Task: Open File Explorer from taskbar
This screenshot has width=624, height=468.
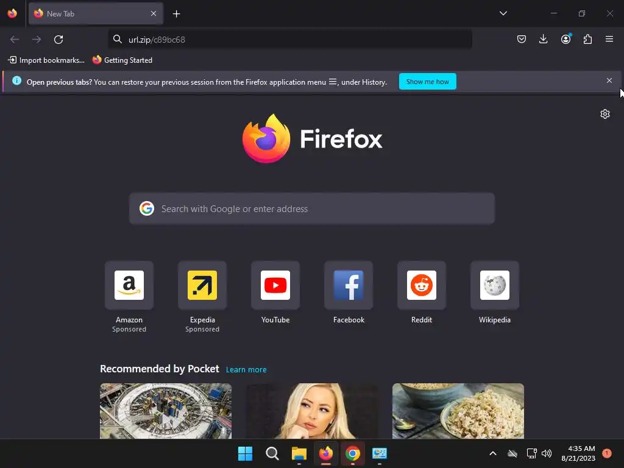Action: (299, 453)
